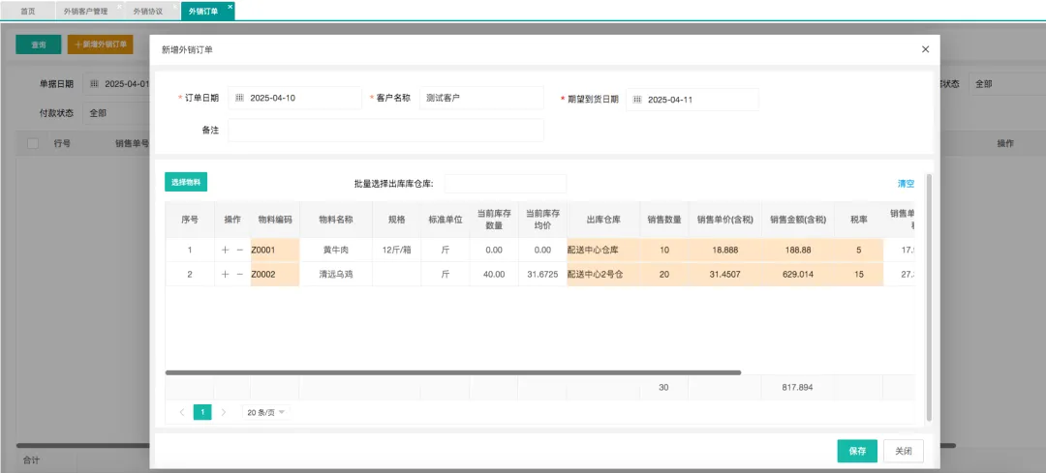Go to the next page arrow in pagination
Image resolution: width=1046 pixels, height=473 pixels.
point(224,412)
